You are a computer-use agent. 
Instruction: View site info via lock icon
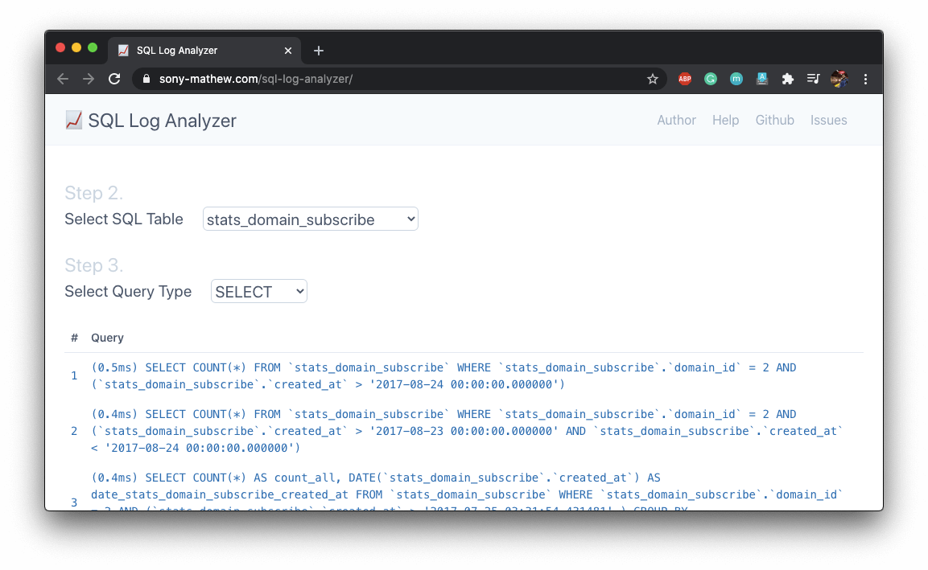146,79
